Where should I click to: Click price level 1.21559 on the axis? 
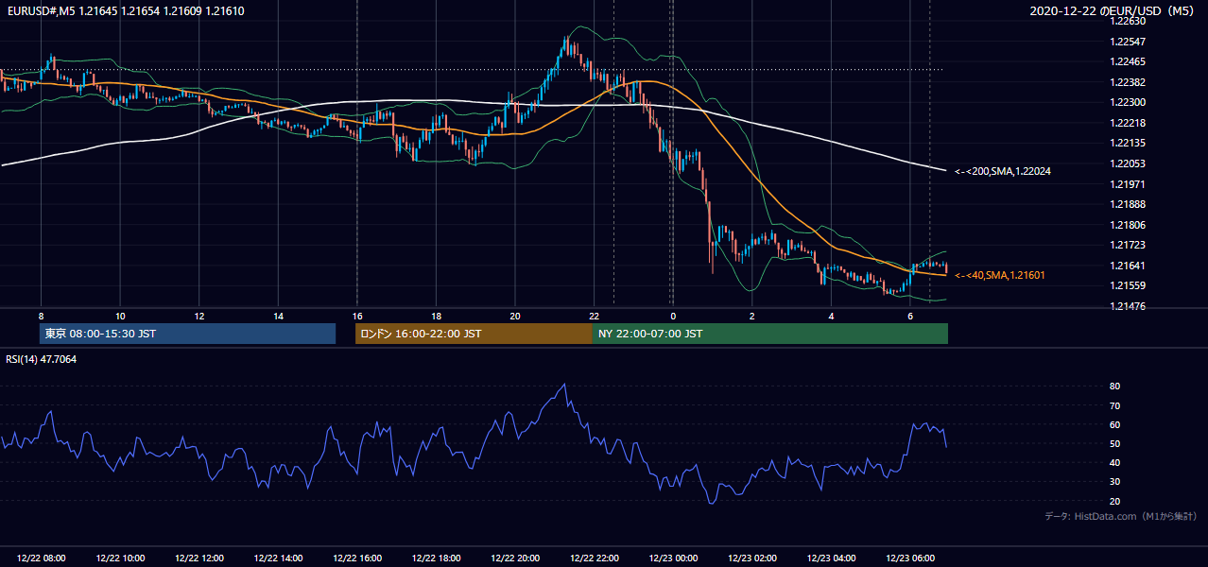(x=1130, y=285)
